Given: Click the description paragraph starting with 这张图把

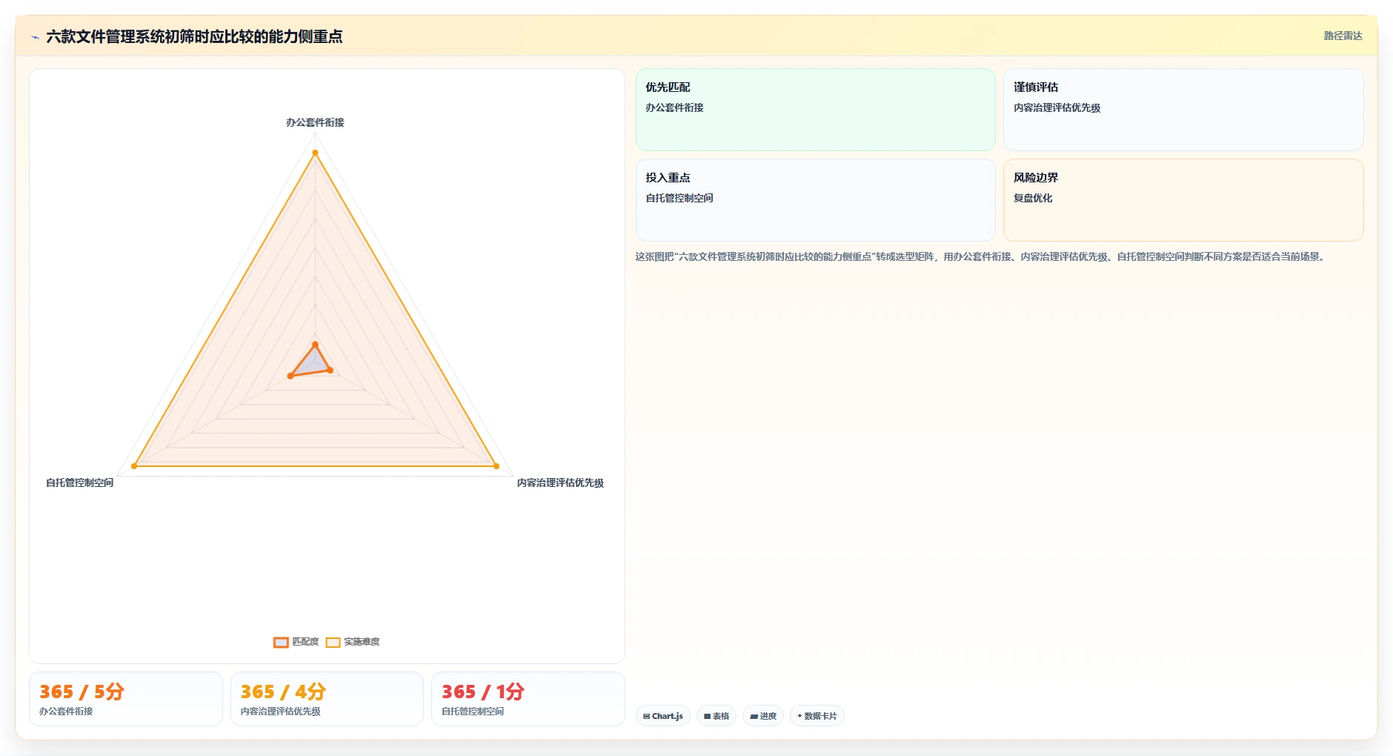Looking at the screenshot, I should (981, 256).
